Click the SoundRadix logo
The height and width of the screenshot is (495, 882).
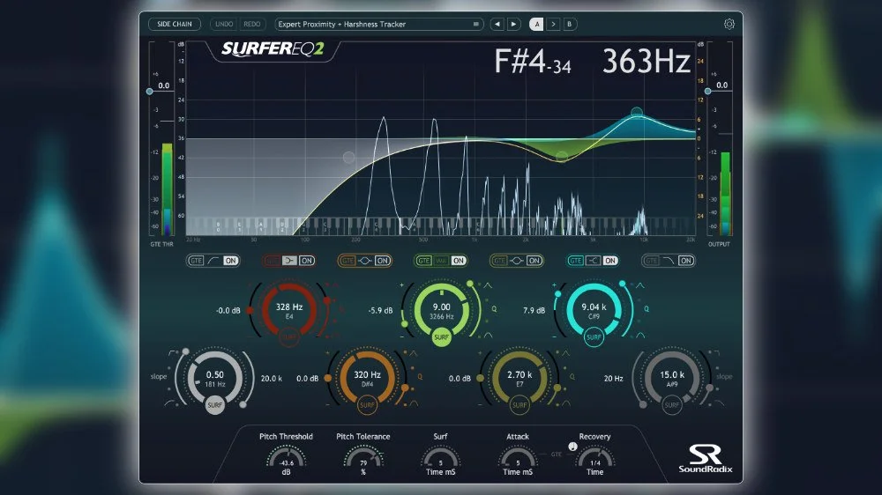click(x=705, y=459)
